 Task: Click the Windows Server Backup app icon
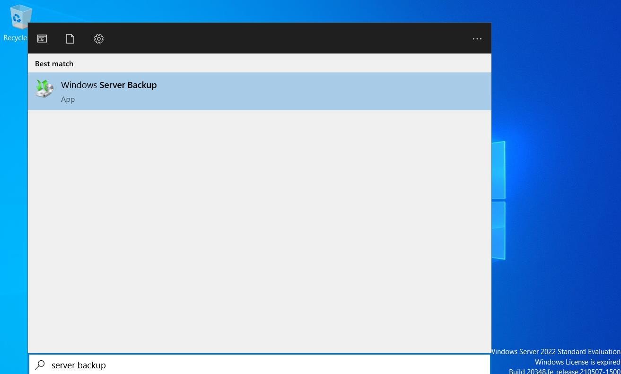44,89
